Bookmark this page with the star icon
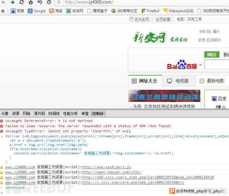Image resolution: width=229 pixels, height=196 pixels. [x=59, y=2]
